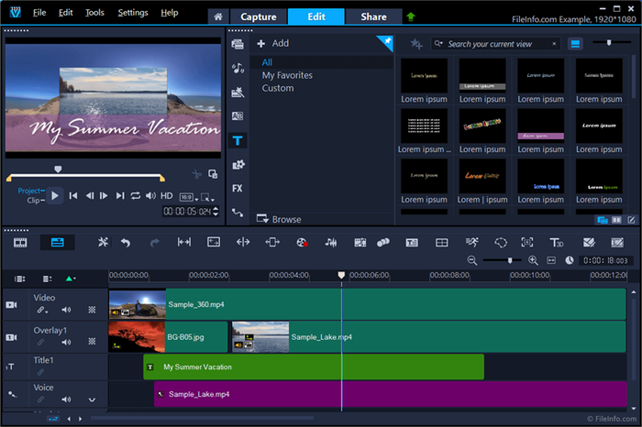Open the 3D Title Editor tool

[x=557, y=243]
